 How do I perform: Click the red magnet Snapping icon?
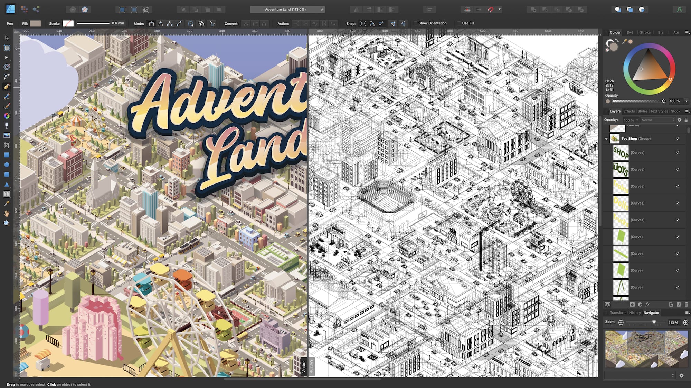pyautogui.click(x=491, y=9)
